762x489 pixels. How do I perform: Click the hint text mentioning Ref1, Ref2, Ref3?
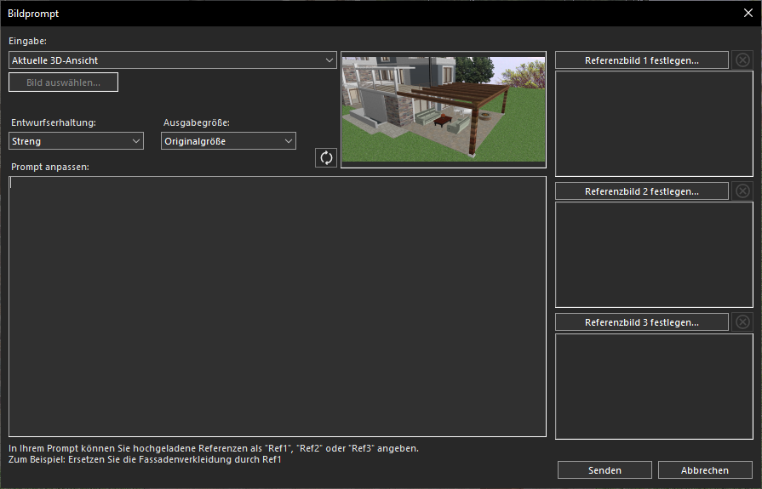tap(214, 448)
